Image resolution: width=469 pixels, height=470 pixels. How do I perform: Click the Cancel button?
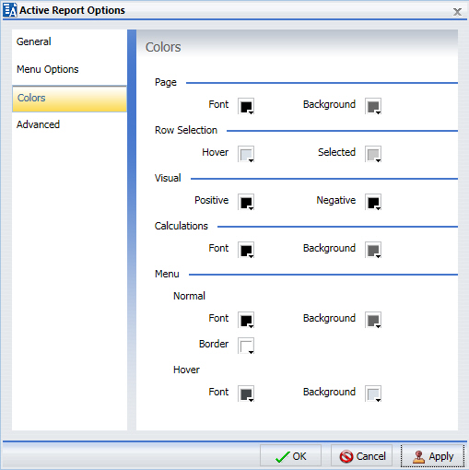click(x=361, y=456)
